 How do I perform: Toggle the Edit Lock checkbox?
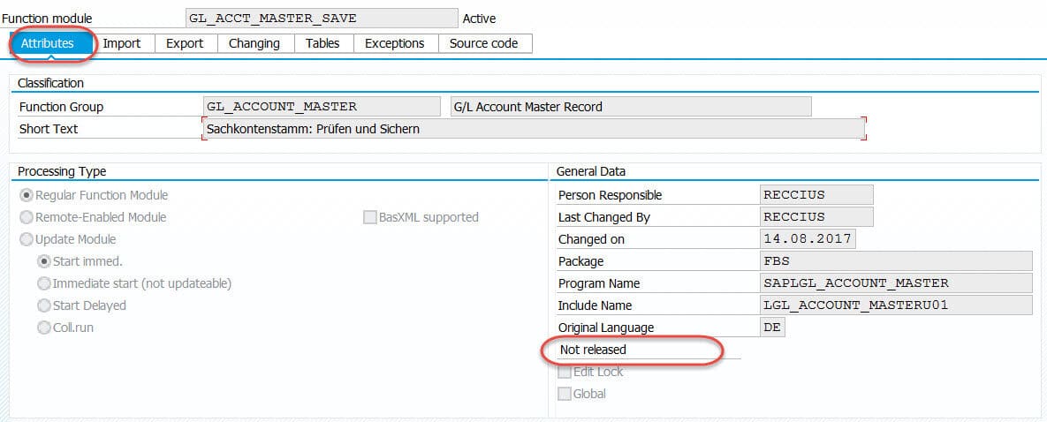(565, 372)
